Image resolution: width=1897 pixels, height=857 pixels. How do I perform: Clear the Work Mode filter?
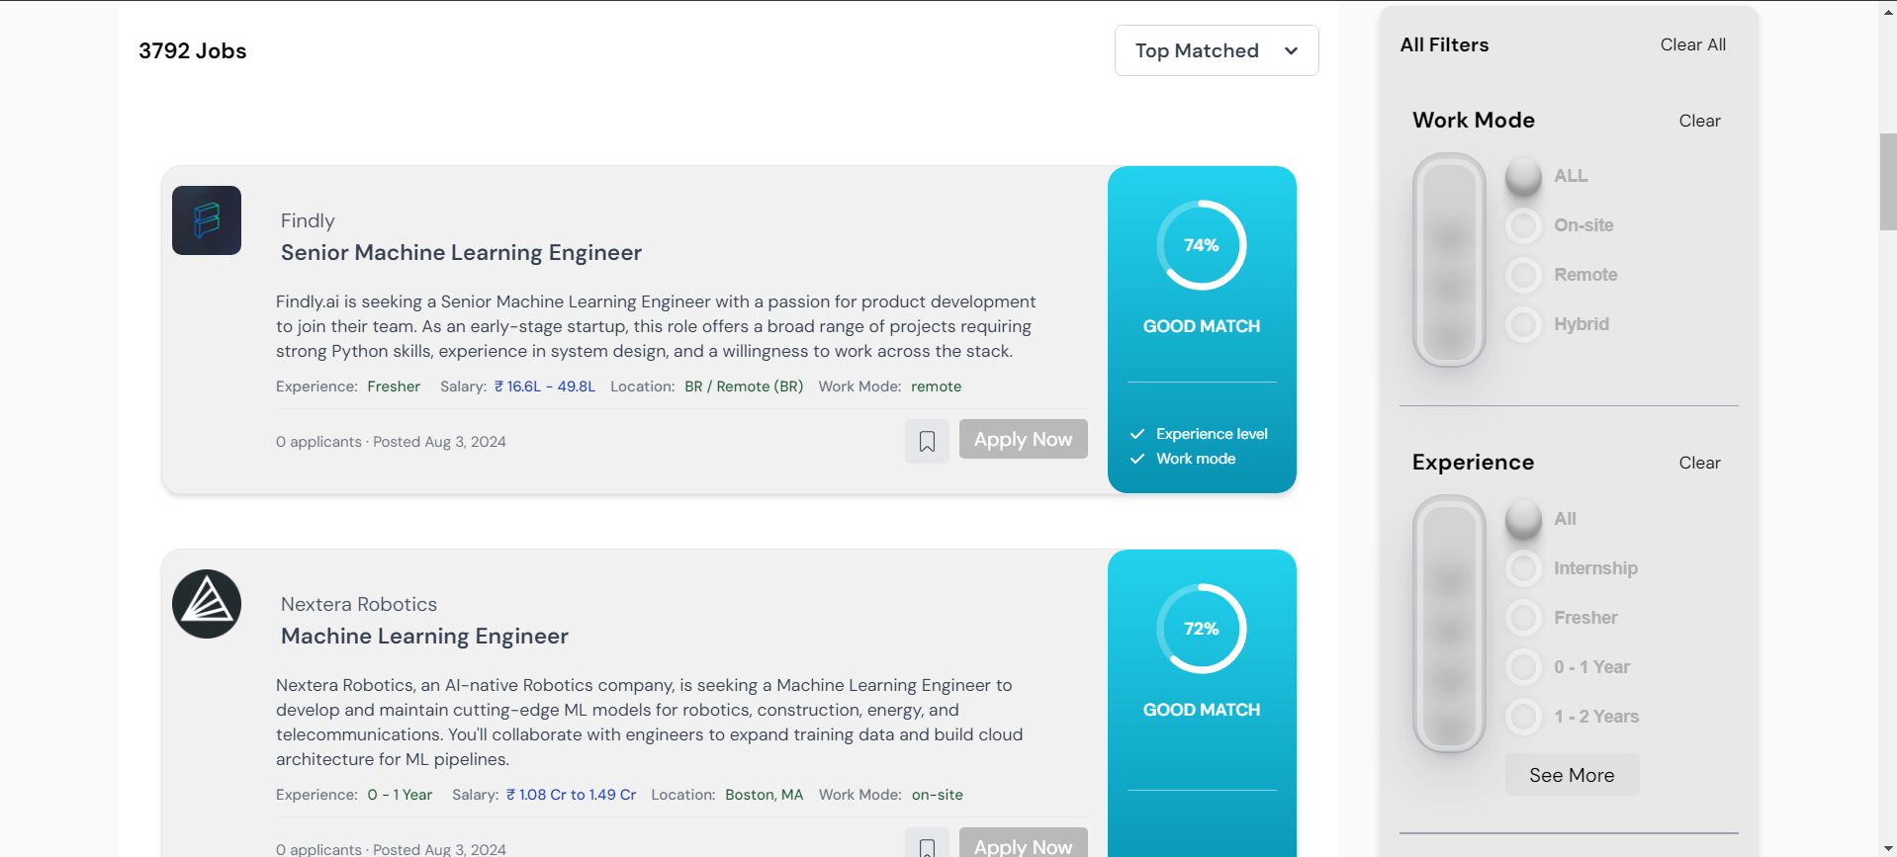1699,121
